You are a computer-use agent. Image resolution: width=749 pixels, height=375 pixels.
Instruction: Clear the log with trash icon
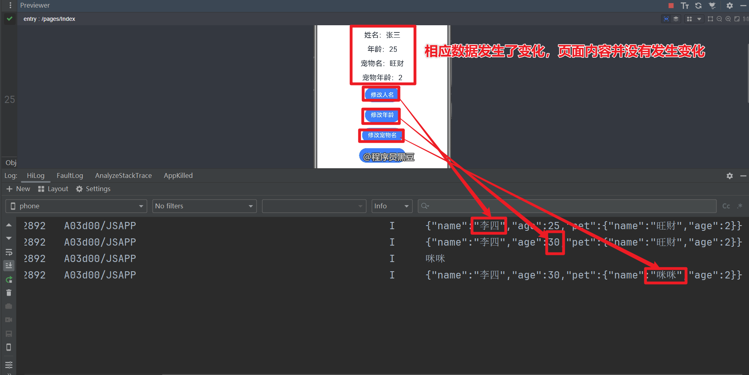[9, 293]
